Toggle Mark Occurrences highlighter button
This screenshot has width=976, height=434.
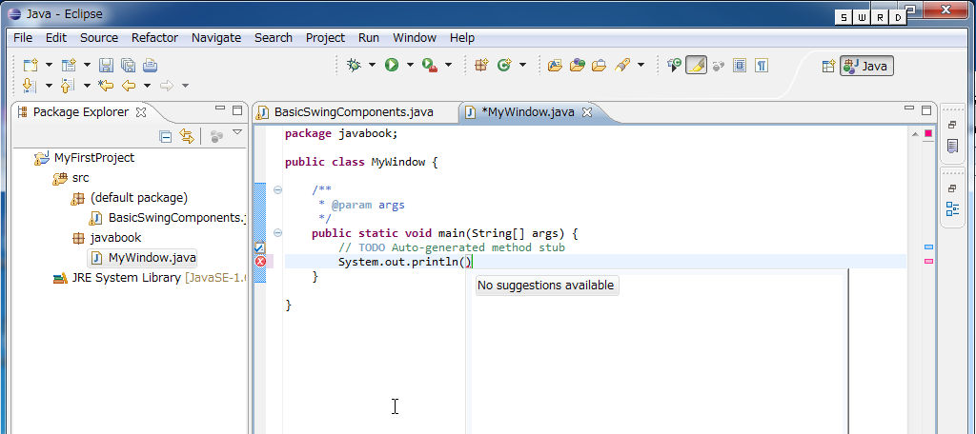pos(696,65)
